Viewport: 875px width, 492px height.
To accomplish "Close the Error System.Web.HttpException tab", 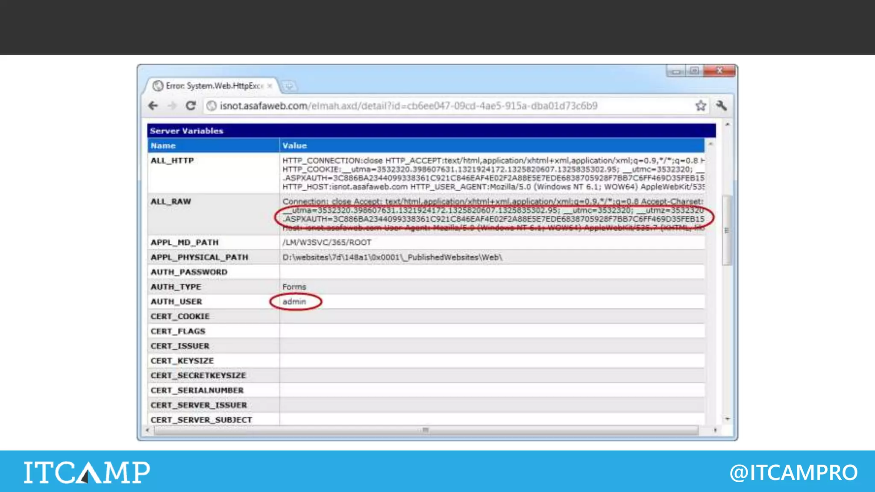I will (x=270, y=86).
